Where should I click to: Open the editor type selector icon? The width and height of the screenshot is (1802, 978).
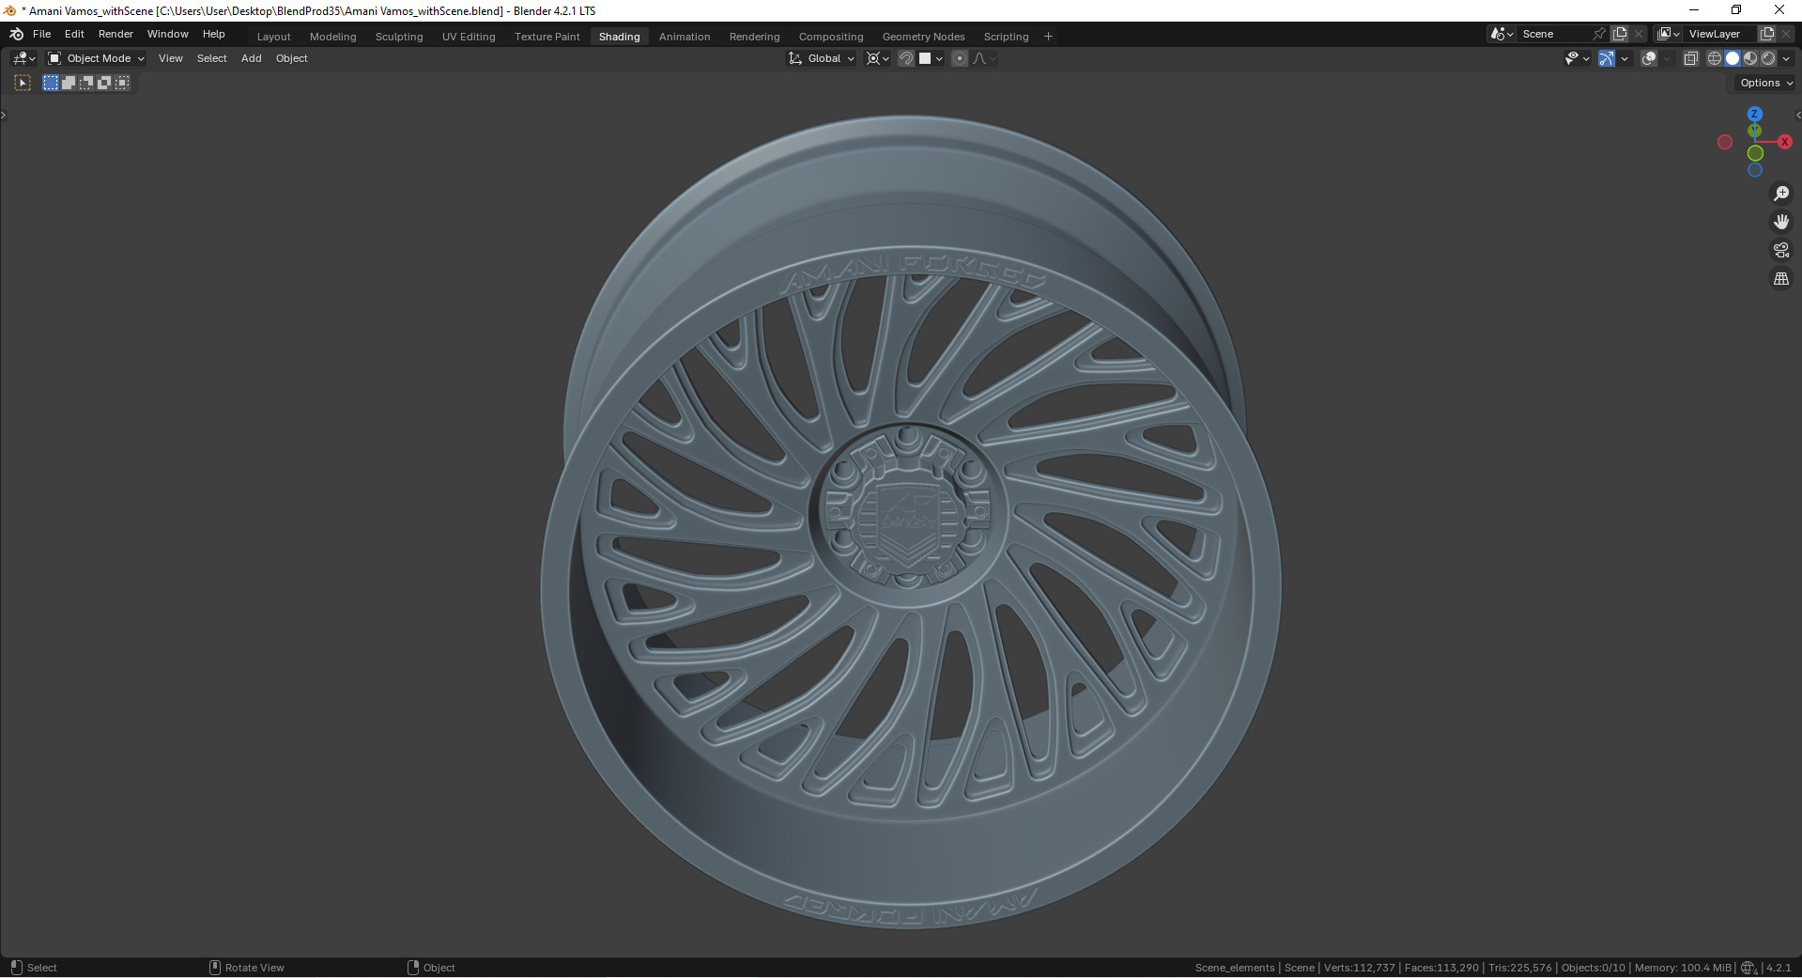point(24,58)
